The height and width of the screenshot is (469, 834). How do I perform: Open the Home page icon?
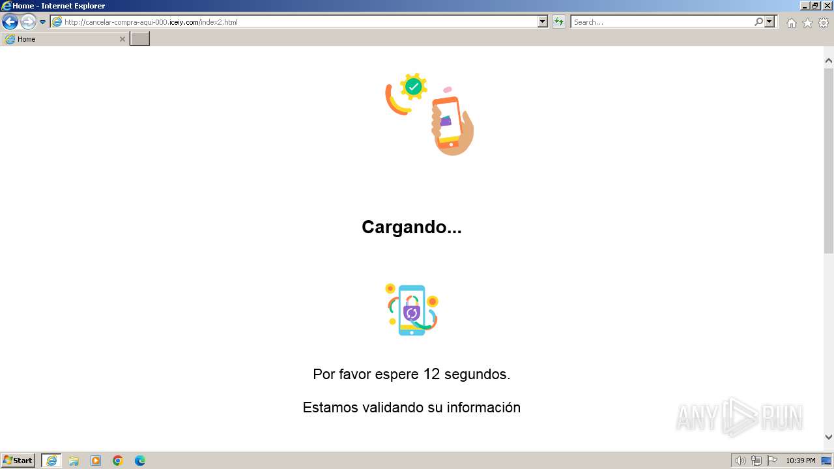coord(791,23)
